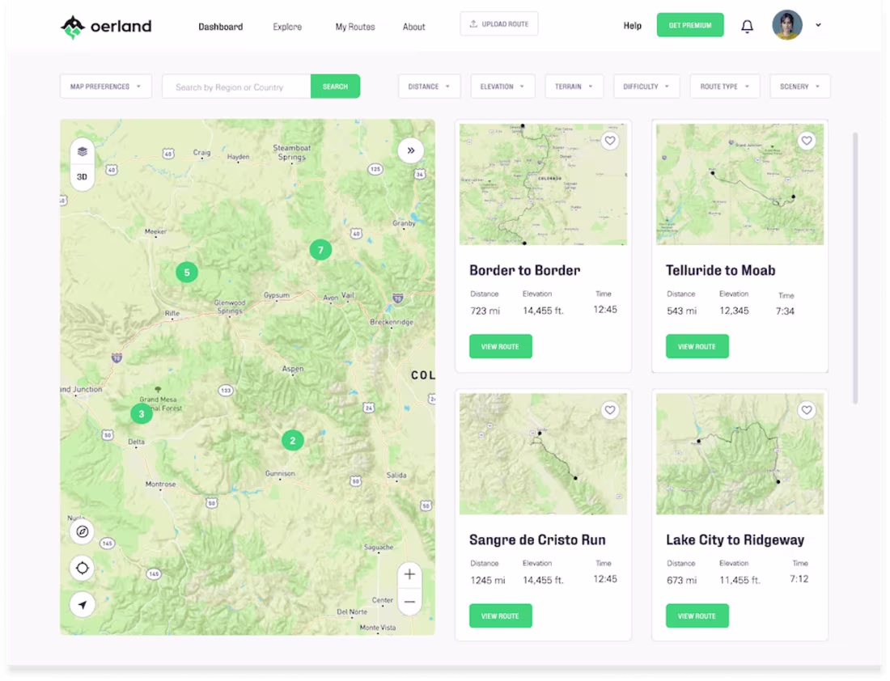
Task: View route for Sangre de Cristo Run
Action: [x=501, y=615]
